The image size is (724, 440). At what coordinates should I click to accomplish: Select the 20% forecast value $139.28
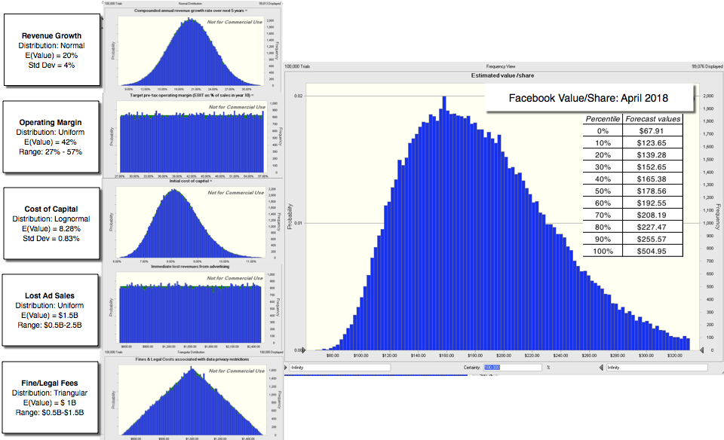coord(652,155)
